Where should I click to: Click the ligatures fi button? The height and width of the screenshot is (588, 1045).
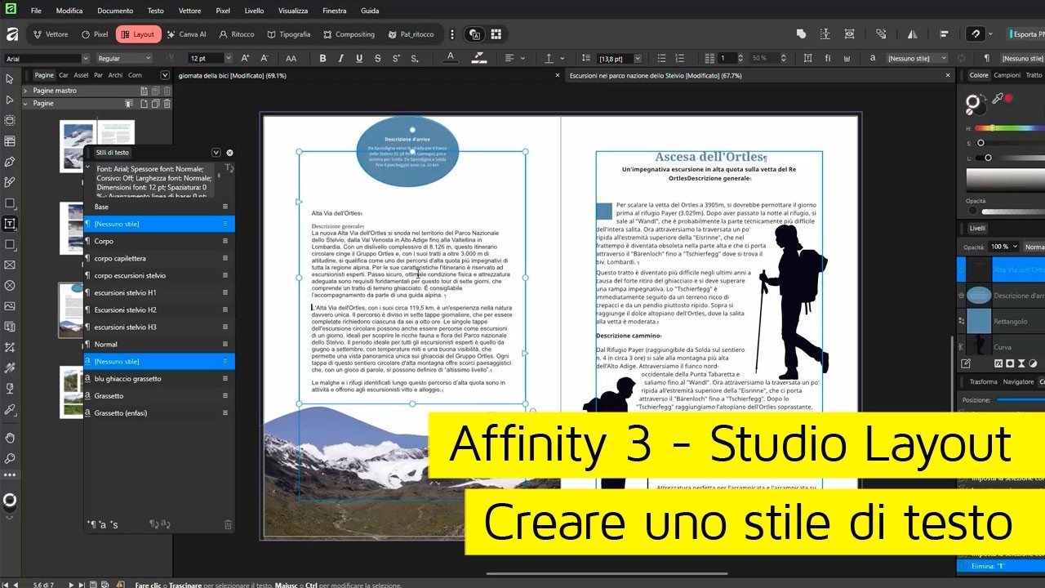click(828, 59)
